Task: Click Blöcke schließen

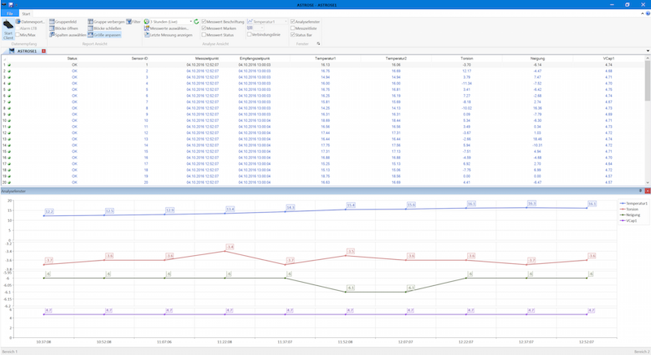Action: pos(104,28)
